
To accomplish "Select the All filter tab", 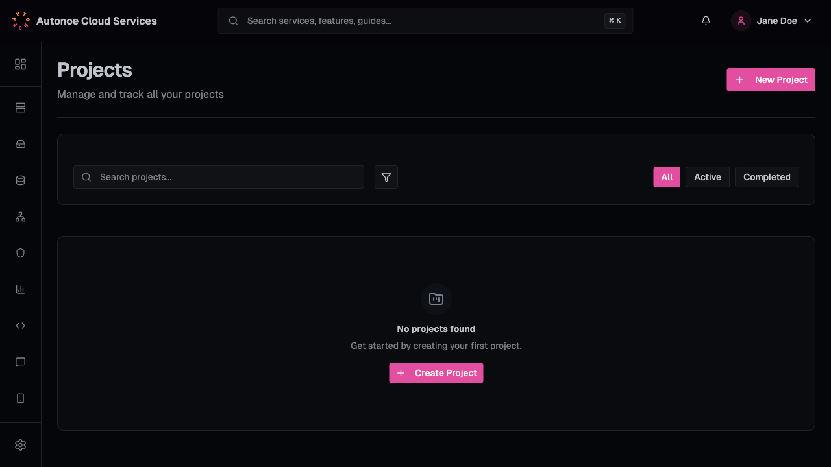I will [667, 177].
